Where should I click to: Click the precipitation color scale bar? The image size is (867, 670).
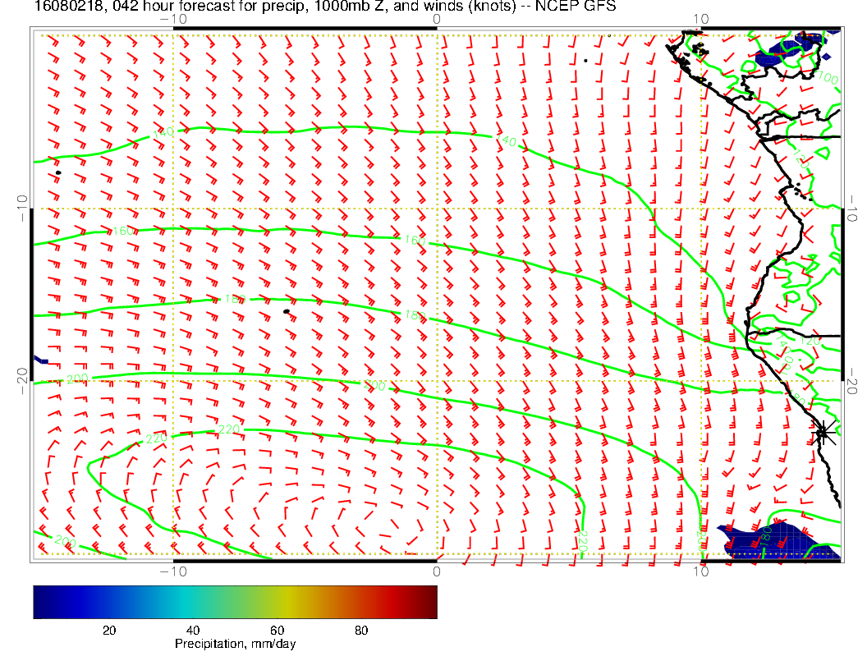[x=235, y=602]
